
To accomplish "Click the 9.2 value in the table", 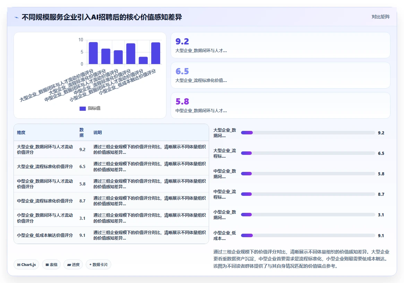I will [82, 150].
